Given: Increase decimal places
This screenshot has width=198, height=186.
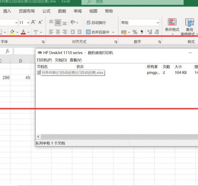Looking at the screenshot, I should pos(149,32).
